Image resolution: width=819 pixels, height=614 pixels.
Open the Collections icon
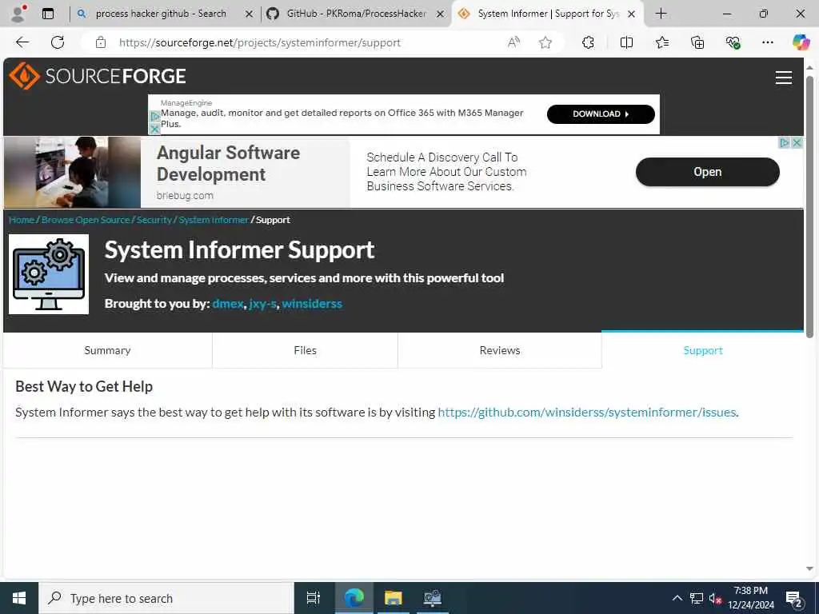coord(697,42)
